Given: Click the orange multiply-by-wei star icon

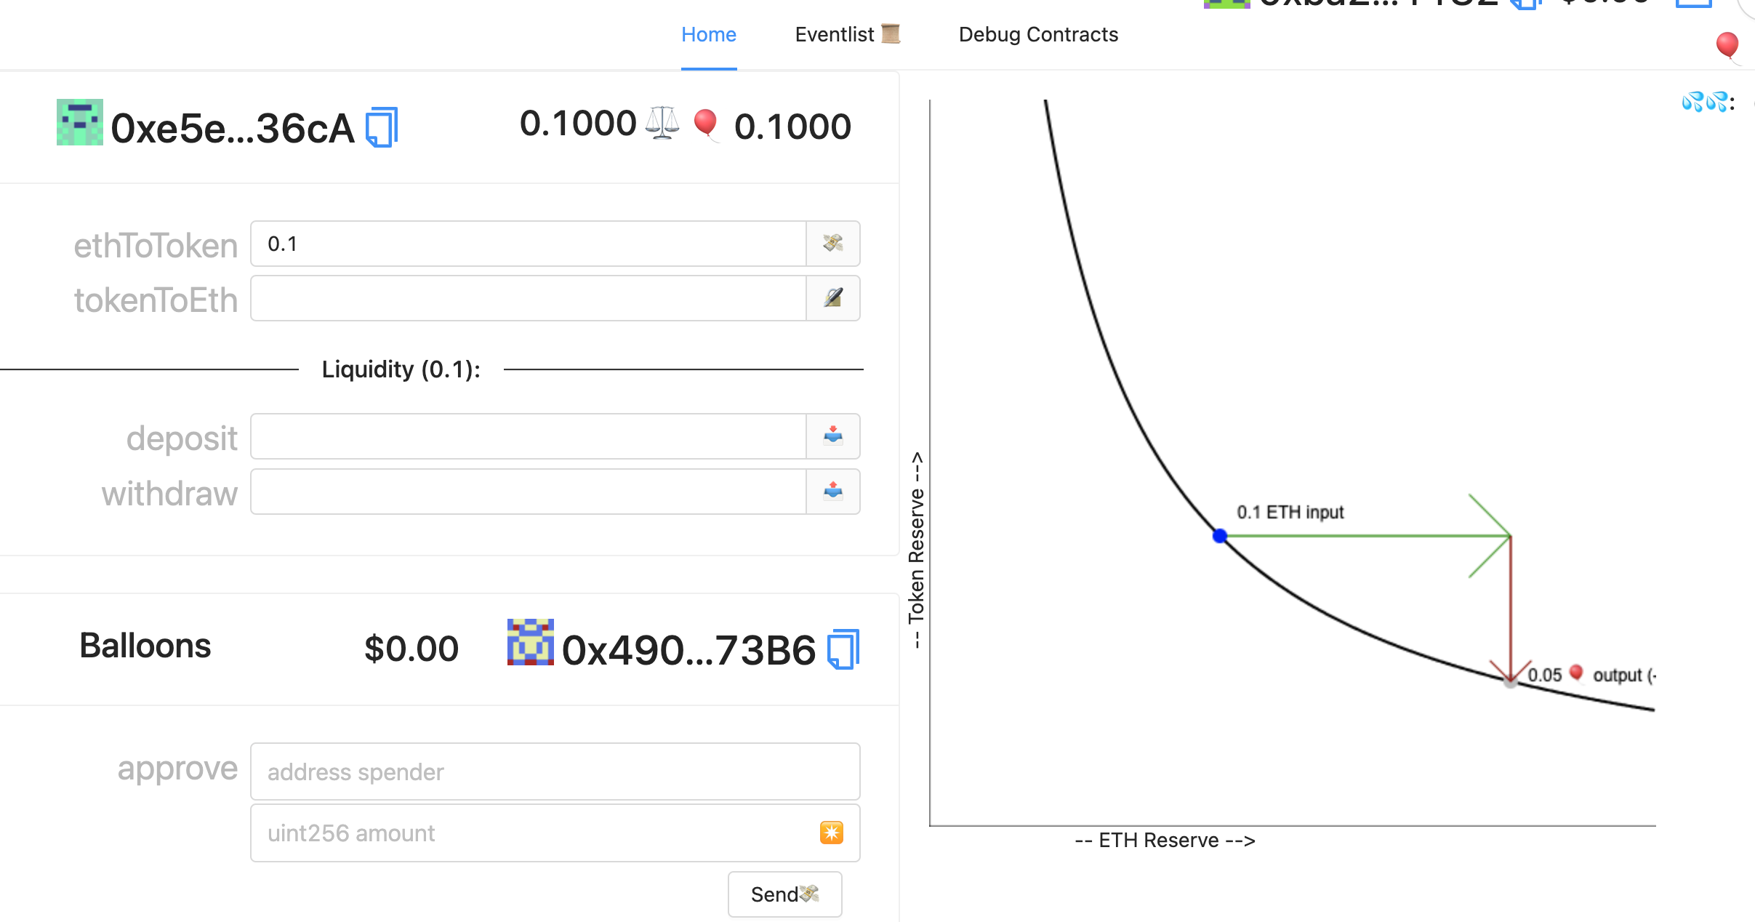Looking at the screenshot, I should pos(831,833).
